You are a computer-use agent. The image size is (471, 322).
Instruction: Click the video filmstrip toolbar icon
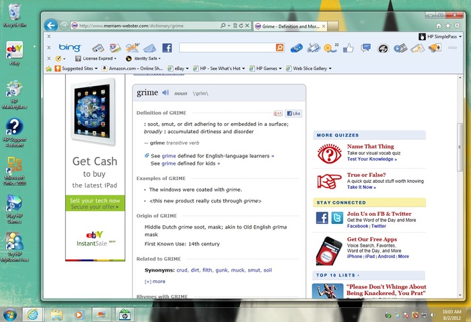400,48
